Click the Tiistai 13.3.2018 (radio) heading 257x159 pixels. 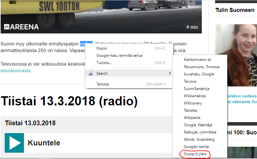(x=69, y=101)
